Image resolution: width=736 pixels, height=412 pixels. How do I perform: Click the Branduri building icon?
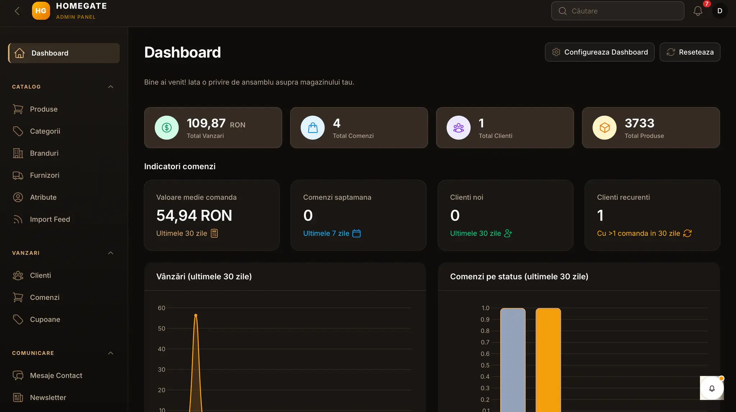click(x=18, y=153)
